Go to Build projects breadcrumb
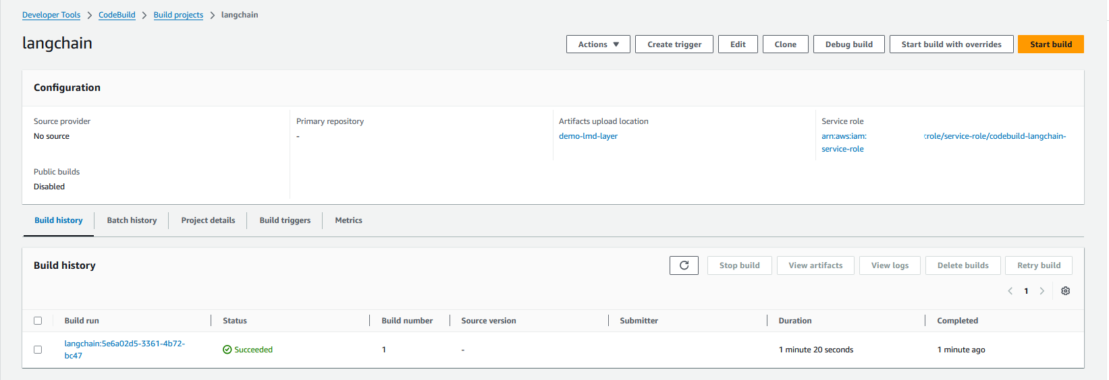The width and height of the screenshot is (1109, 380). tap(178, 15)
